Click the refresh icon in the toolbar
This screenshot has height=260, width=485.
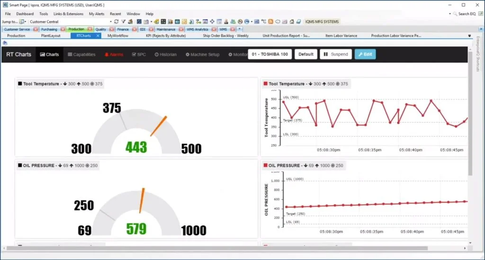tap(117, 22)
